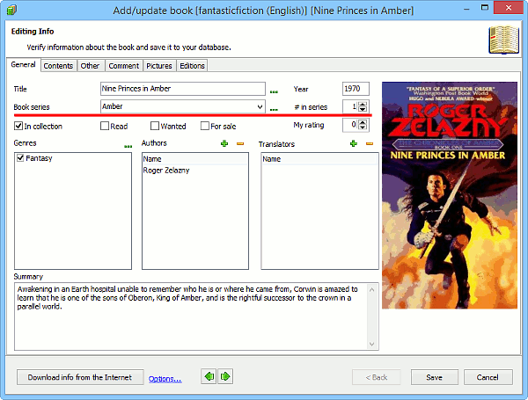
Task: Maximize the Add/update book window
Action: (x=485, y=7)
